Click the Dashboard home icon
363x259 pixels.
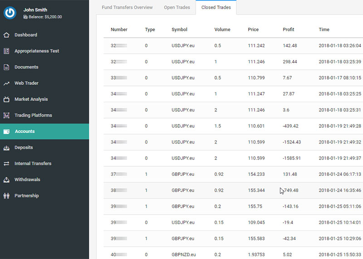(x=6, y=35)
